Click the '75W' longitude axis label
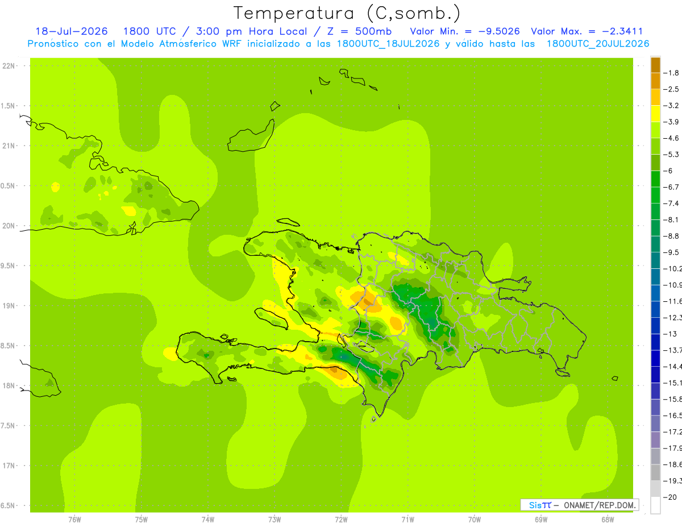This screenshot has width=682, height=527. click(x=141, y=520)
